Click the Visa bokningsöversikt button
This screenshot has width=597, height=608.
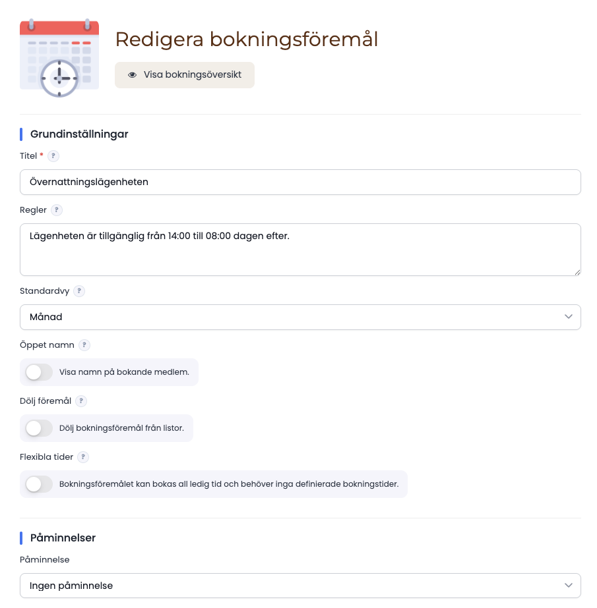(185, 75)
